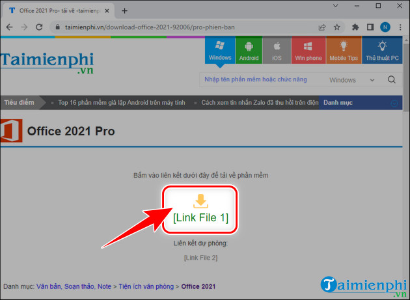Image resolution: width=410 pixels, height=300 pixels.
Task: Expand the Danh mục menu
Action: (361, 103)
